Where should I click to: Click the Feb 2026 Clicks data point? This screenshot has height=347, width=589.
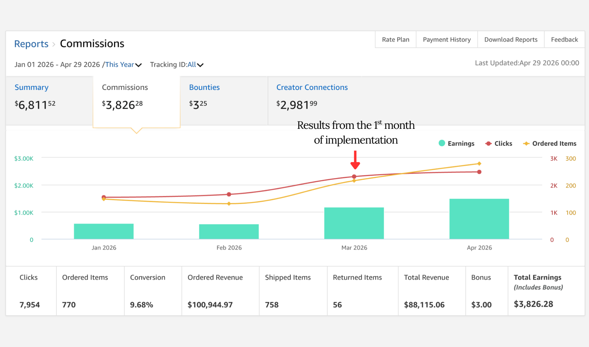click(x=229, y=194)
